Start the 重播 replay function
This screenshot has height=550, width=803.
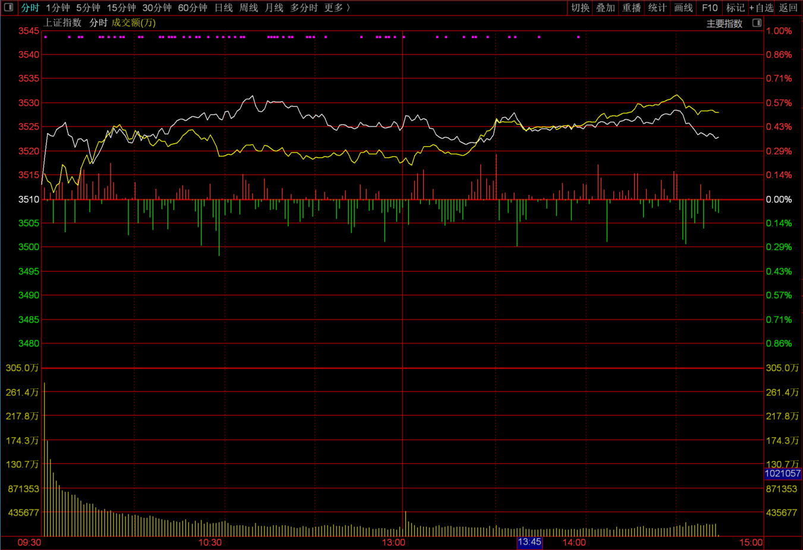tap(631, 8)
